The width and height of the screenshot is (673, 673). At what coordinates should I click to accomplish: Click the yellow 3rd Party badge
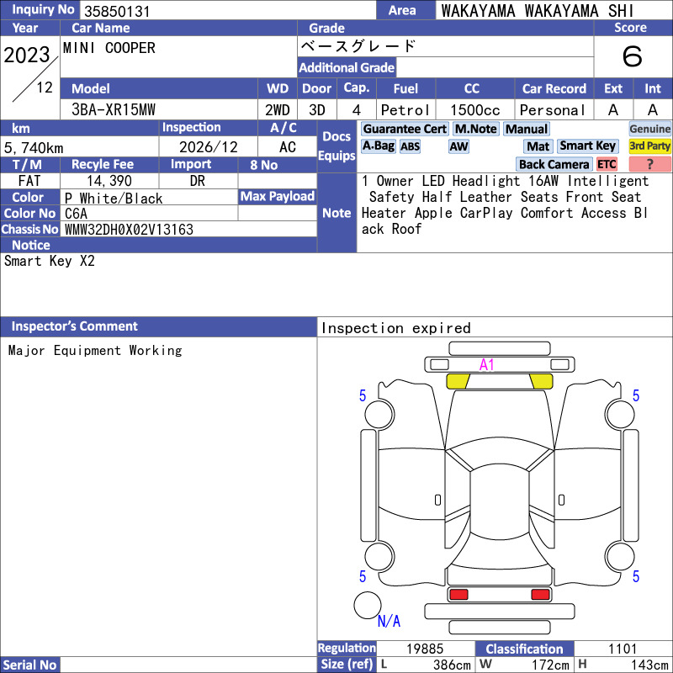(x=649, y=146)
